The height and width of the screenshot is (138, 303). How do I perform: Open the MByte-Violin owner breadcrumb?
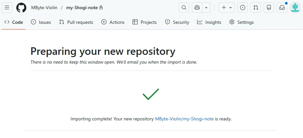pos(44,8)
